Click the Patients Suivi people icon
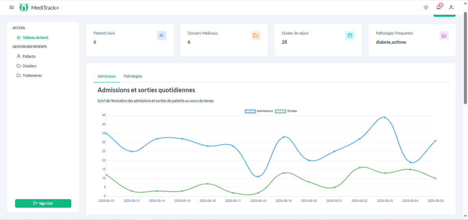Screen dimensions: 468x220 tap(162, 36)
